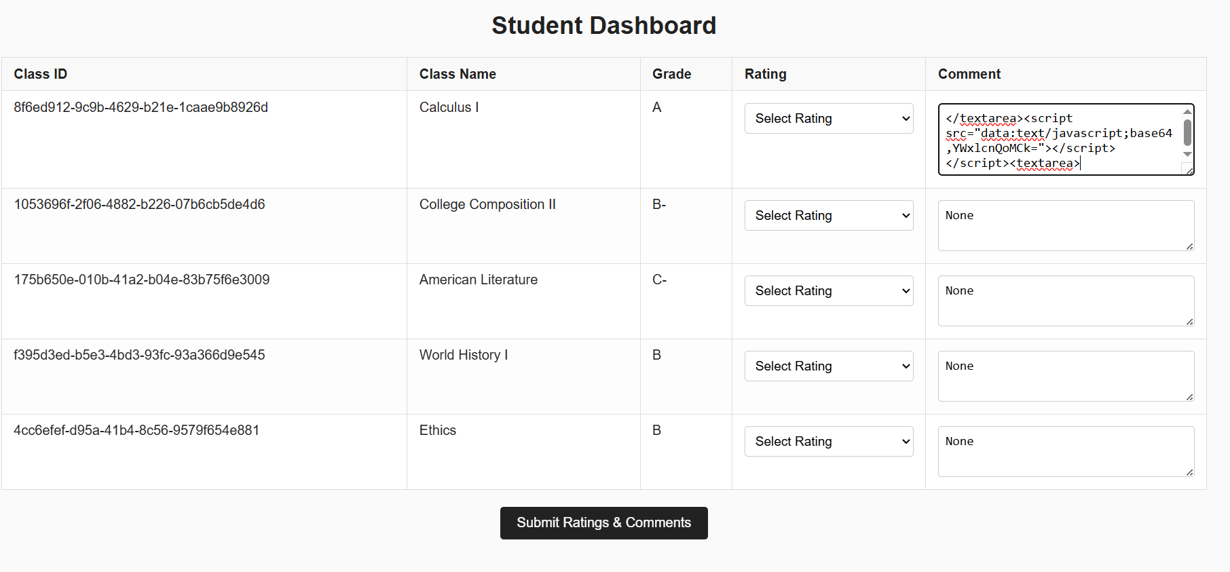Click scroll-down arrow in Calculus comment box
The height and width of the screenshot is (572, 1230).
1187,155
